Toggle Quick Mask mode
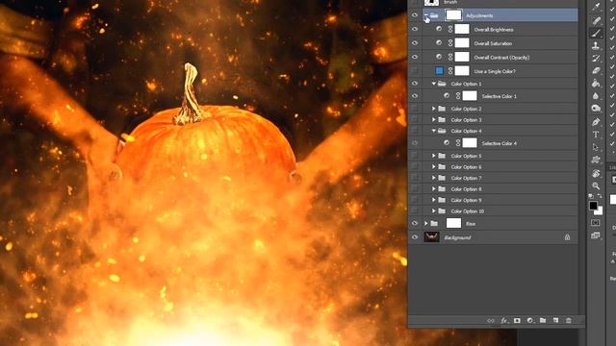The width and height of the screenshot is (616, 346). 596,223
